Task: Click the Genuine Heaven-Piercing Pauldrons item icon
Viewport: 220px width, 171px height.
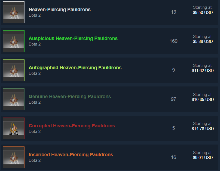Action: (x=14, y=99)
